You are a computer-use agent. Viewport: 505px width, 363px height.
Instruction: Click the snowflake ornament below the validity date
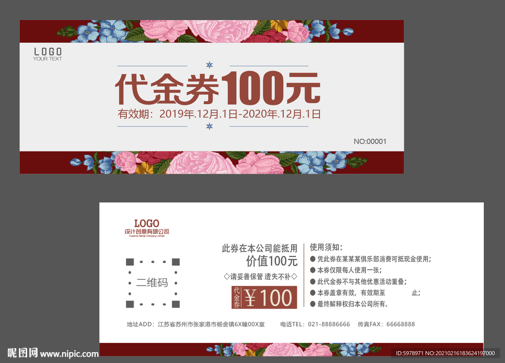(209, 126)
